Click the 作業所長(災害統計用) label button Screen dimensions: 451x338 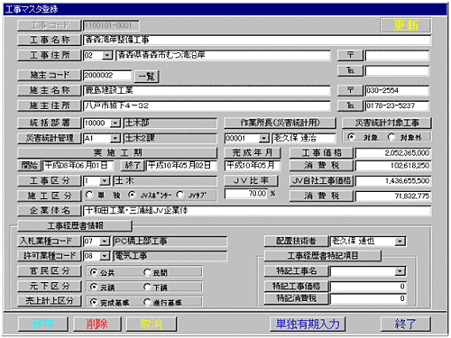point(280,123)
